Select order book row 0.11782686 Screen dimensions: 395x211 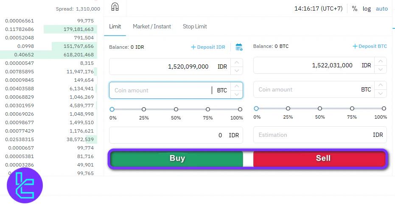(x=49, y=29)
